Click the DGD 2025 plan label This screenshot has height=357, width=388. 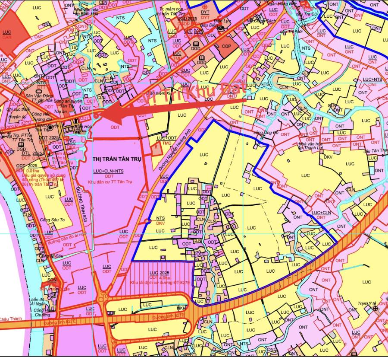tap(187, 18)
